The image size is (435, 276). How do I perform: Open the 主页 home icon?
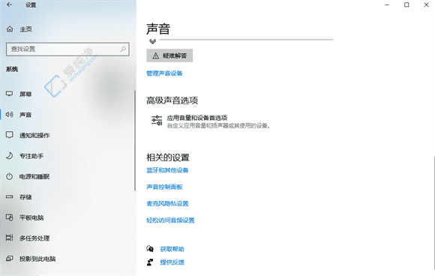(10, 28)
